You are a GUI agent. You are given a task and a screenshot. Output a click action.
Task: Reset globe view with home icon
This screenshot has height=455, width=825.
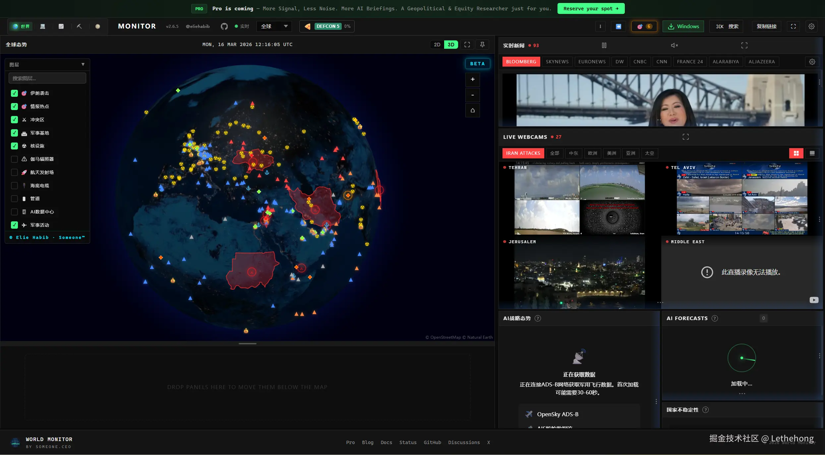click(x=472, y=110)
